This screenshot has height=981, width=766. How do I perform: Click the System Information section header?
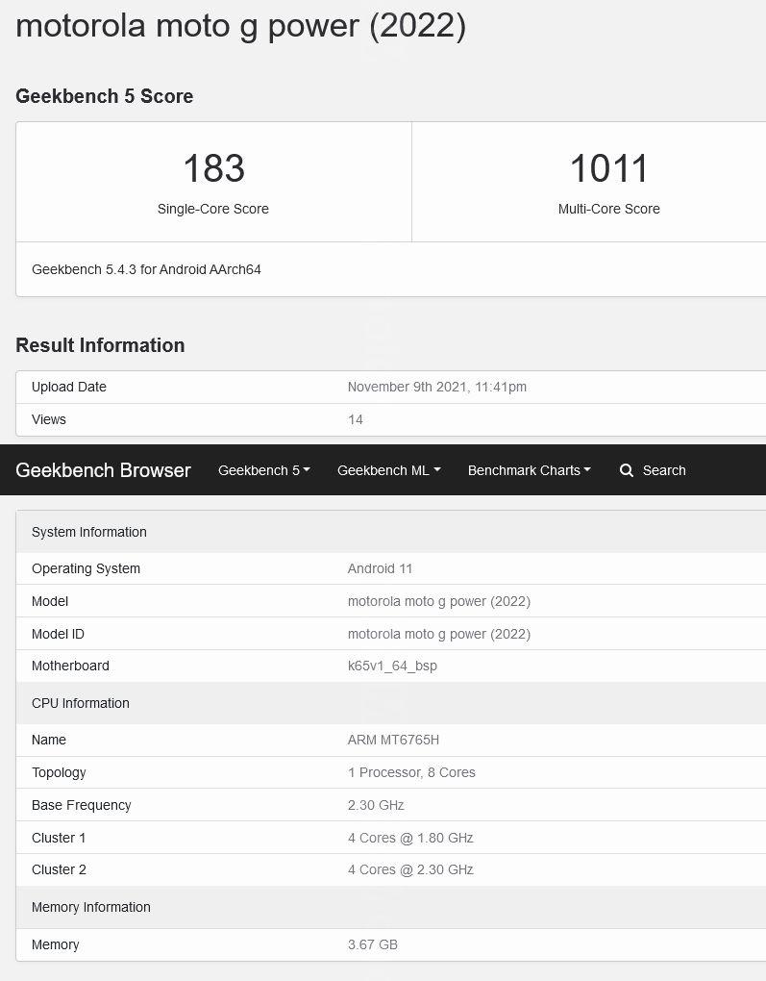point(89,533)
